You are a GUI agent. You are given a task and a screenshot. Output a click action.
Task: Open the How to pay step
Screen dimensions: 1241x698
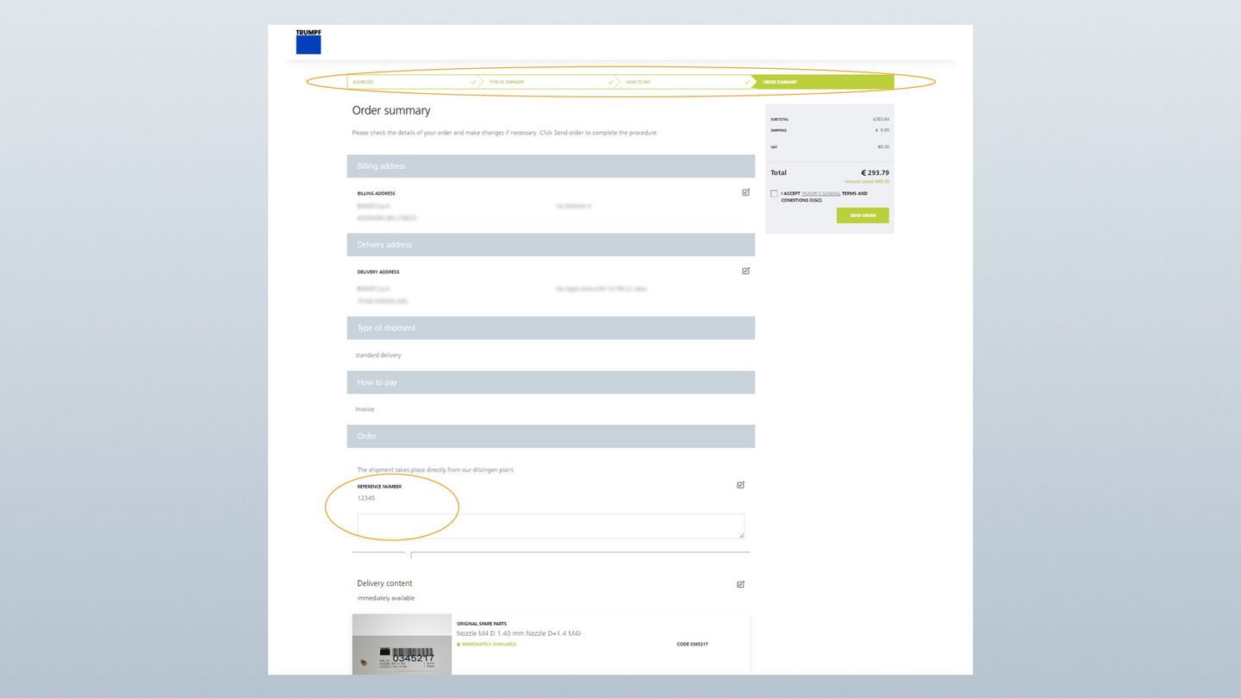683,82
